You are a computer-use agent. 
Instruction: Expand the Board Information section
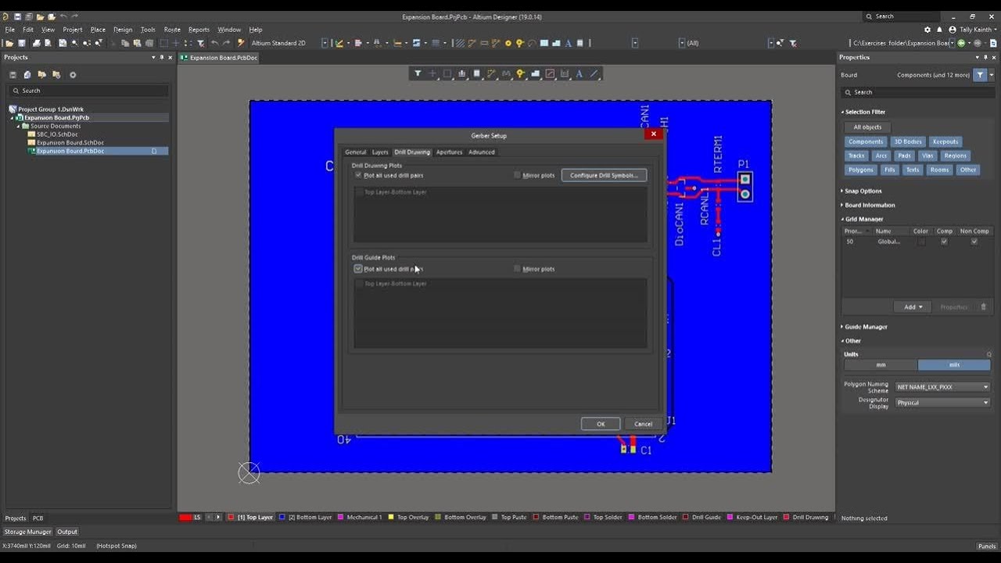[868, 205]
